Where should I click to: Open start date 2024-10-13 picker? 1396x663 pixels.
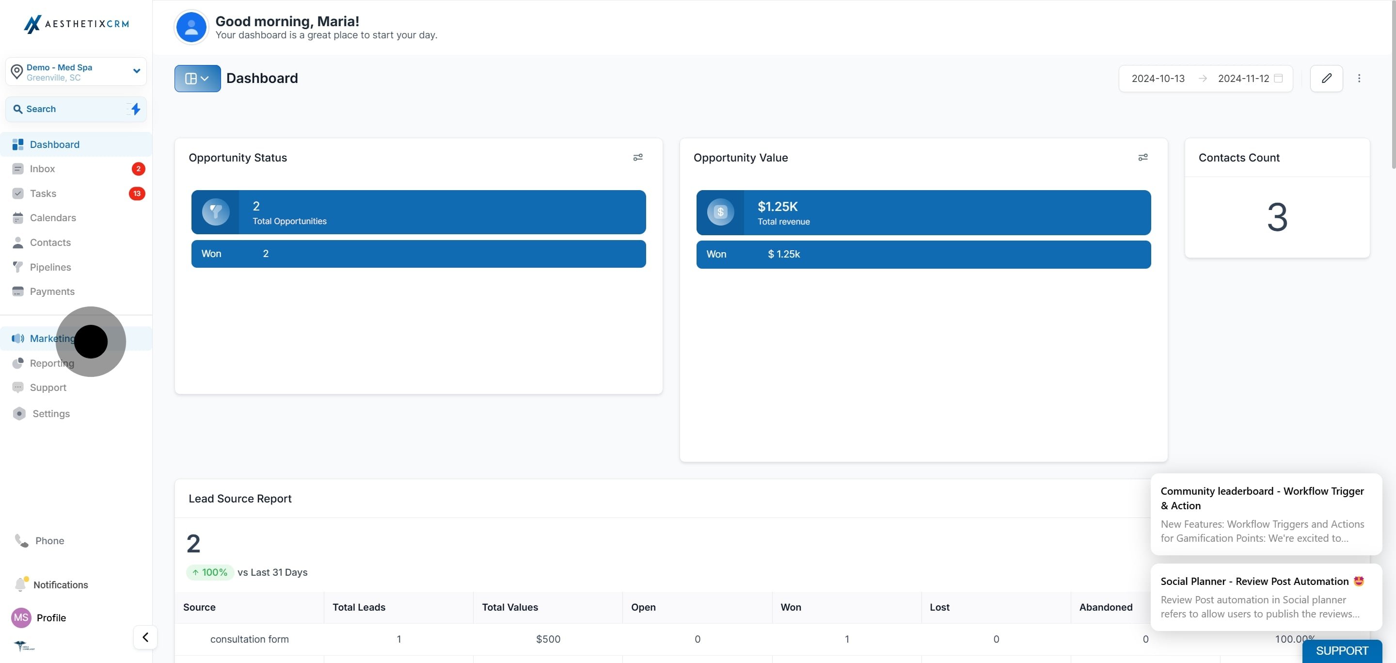(x=1158, y=79)
